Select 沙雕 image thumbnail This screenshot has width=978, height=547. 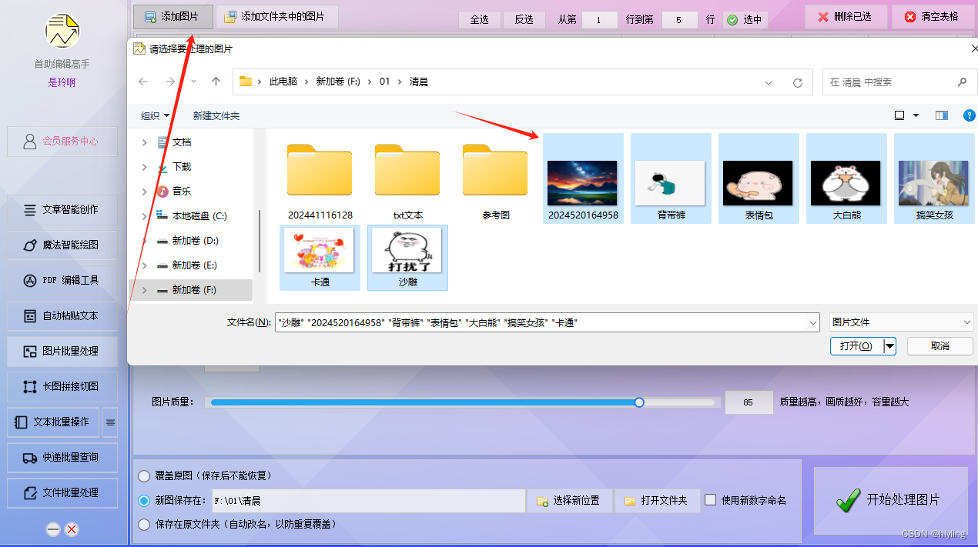pos(407,258)
